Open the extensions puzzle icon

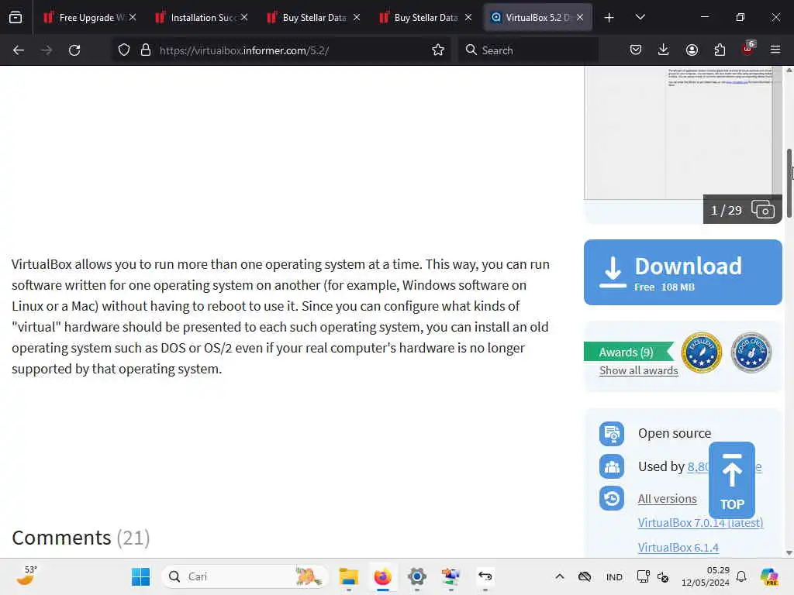720,50
